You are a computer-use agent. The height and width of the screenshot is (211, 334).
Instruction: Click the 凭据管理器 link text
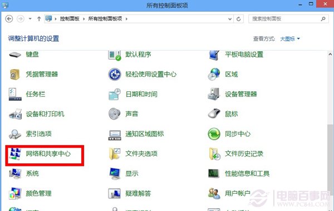[x=42, y=74]
